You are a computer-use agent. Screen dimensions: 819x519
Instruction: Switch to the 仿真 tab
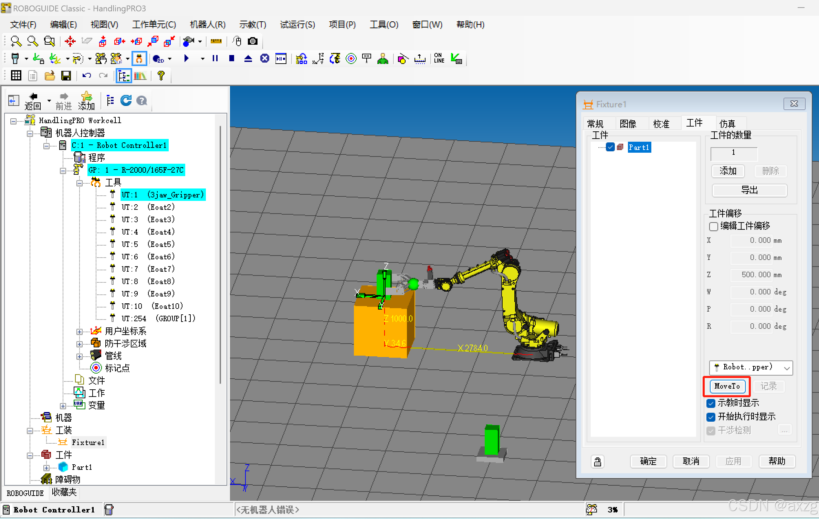point(727,123)
